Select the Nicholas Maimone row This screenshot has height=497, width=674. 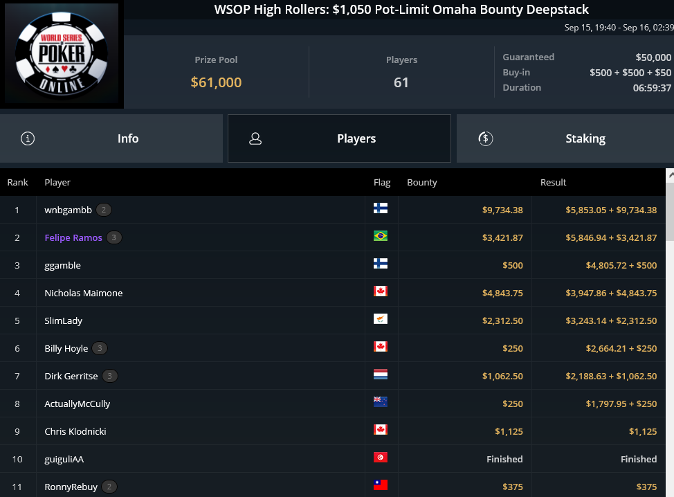[x=333, y=293]
